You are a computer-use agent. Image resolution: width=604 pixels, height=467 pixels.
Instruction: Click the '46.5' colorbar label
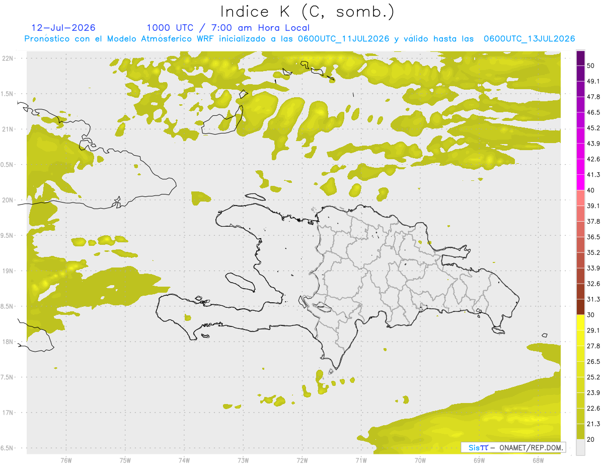pyautogui.click(x=593, y=113)
